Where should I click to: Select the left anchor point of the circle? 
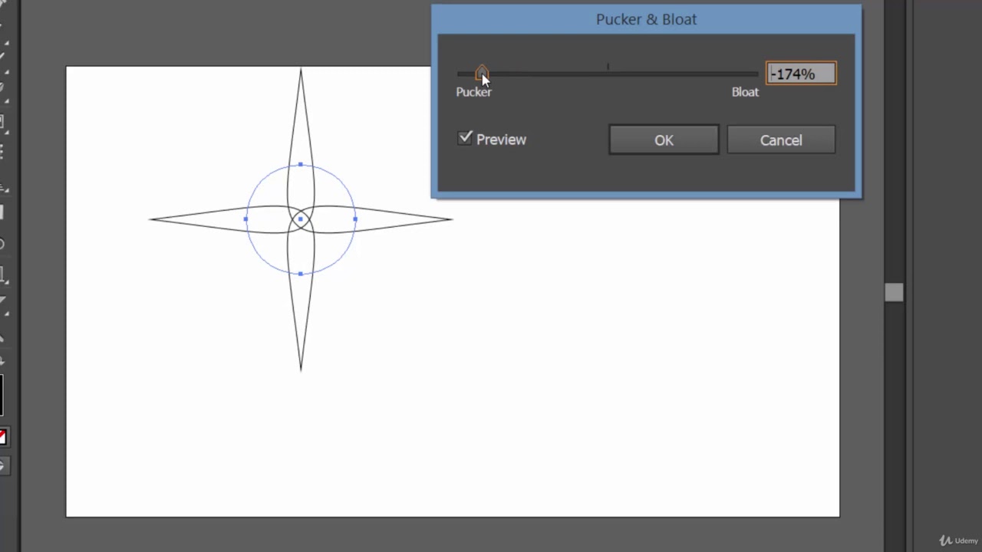pos(245,219)
